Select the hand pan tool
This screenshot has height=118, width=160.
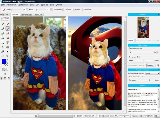[x=3, y=56]
